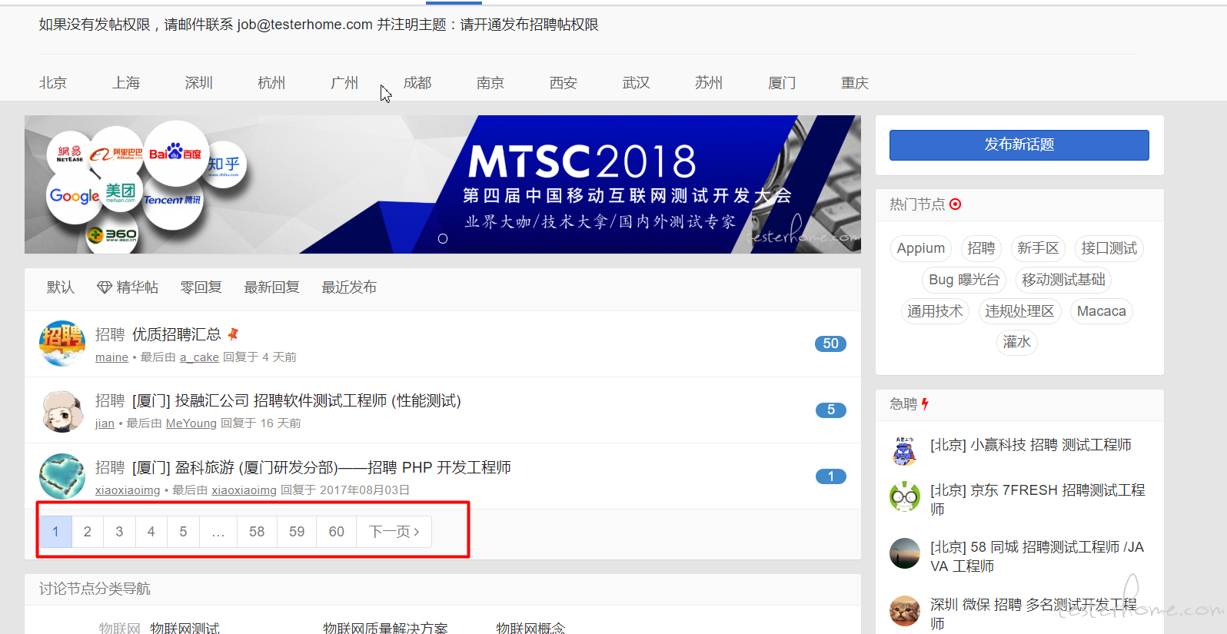Go to page 58 of posts

click(257, 532)
